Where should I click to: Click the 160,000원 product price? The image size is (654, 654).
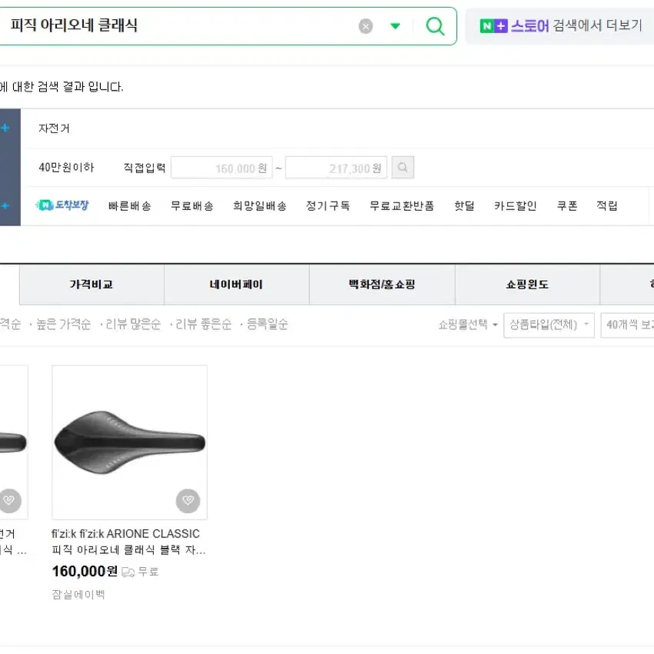tap(85, 571)
